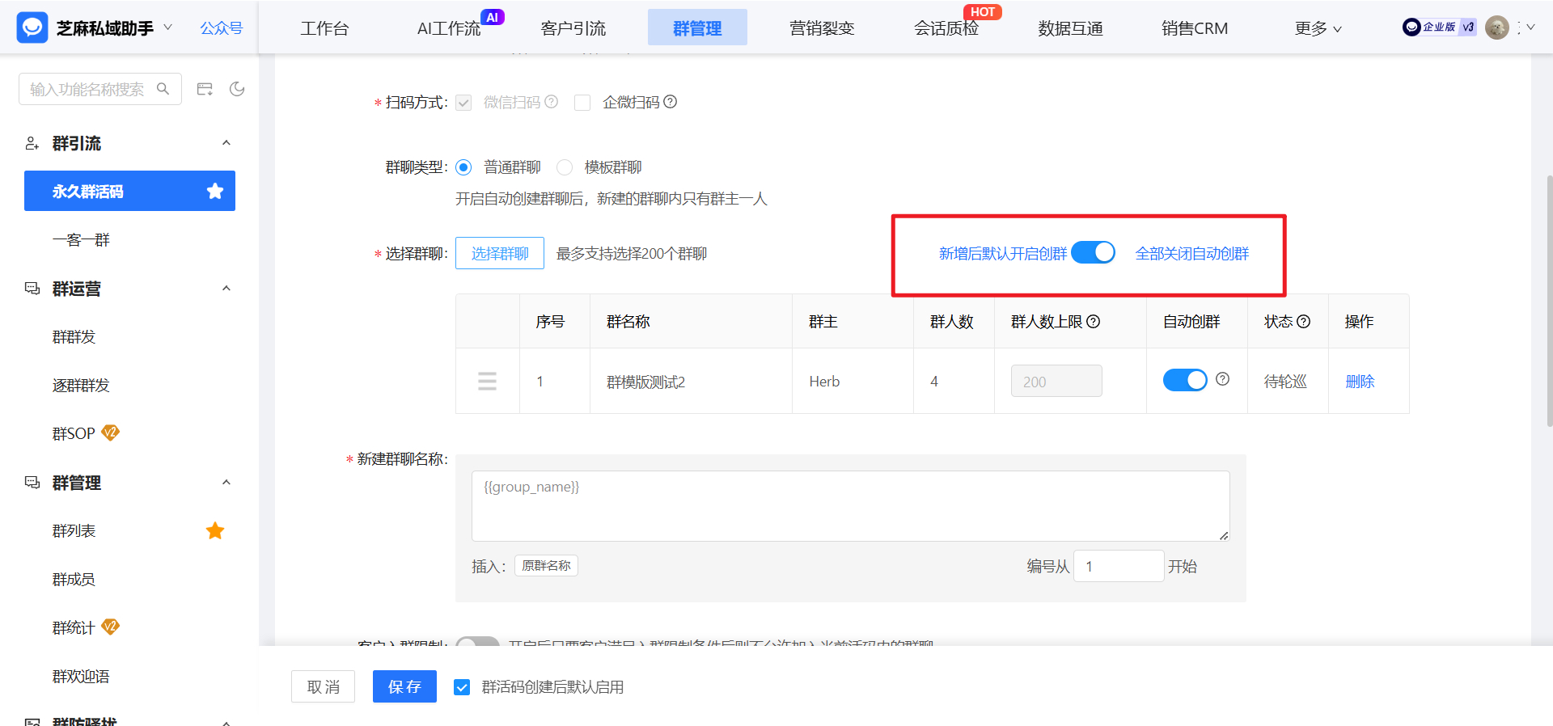The width and height of the screenshot is (1553, 726).
Task: Select 永久群活码 in sidebar
Action: click(x=129, y=191)
